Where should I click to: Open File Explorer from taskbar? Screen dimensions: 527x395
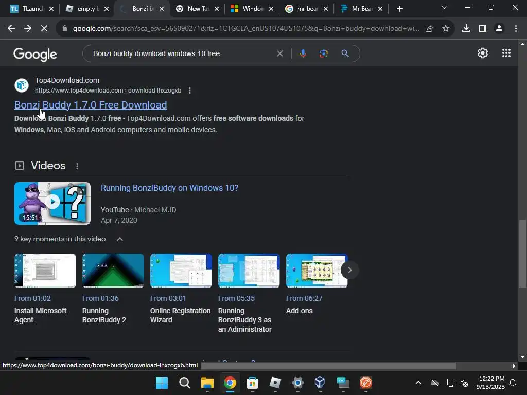click(207, 383)
